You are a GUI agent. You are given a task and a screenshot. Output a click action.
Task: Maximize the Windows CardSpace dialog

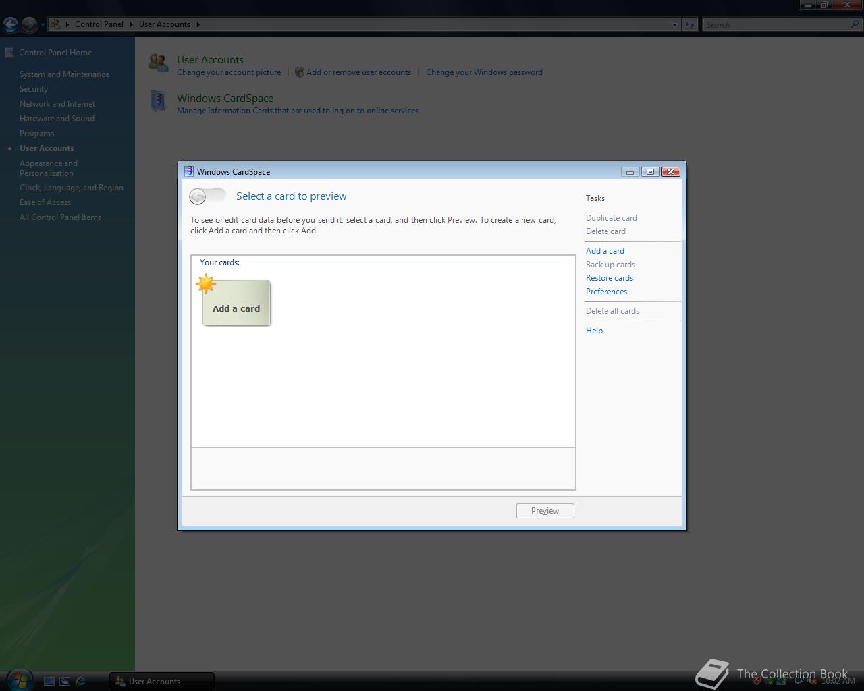tap(650, 171)
